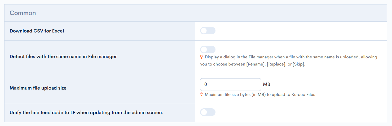
Task: Click the "Download CSV for Excel" label
Action: click(37, 31)
